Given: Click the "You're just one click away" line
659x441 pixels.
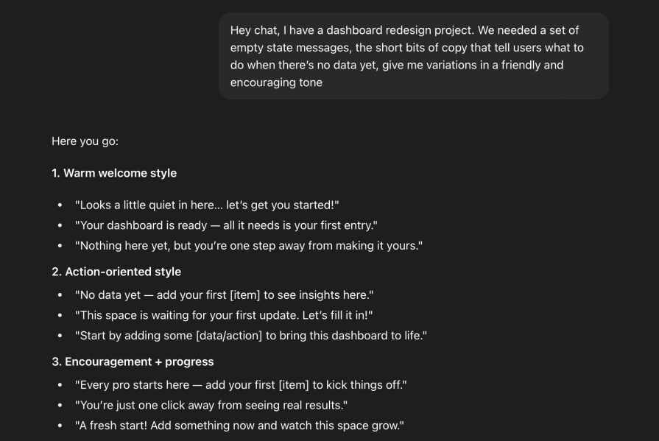Looking at the screenshot, I should 211,405.
